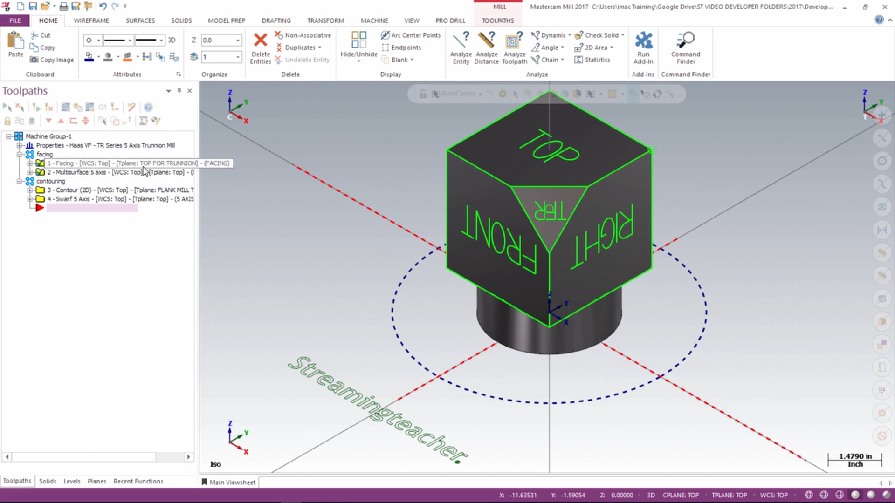Collapse the facing toolpath group
Viewport: 895px width, 503px height.
coord(19,154)
